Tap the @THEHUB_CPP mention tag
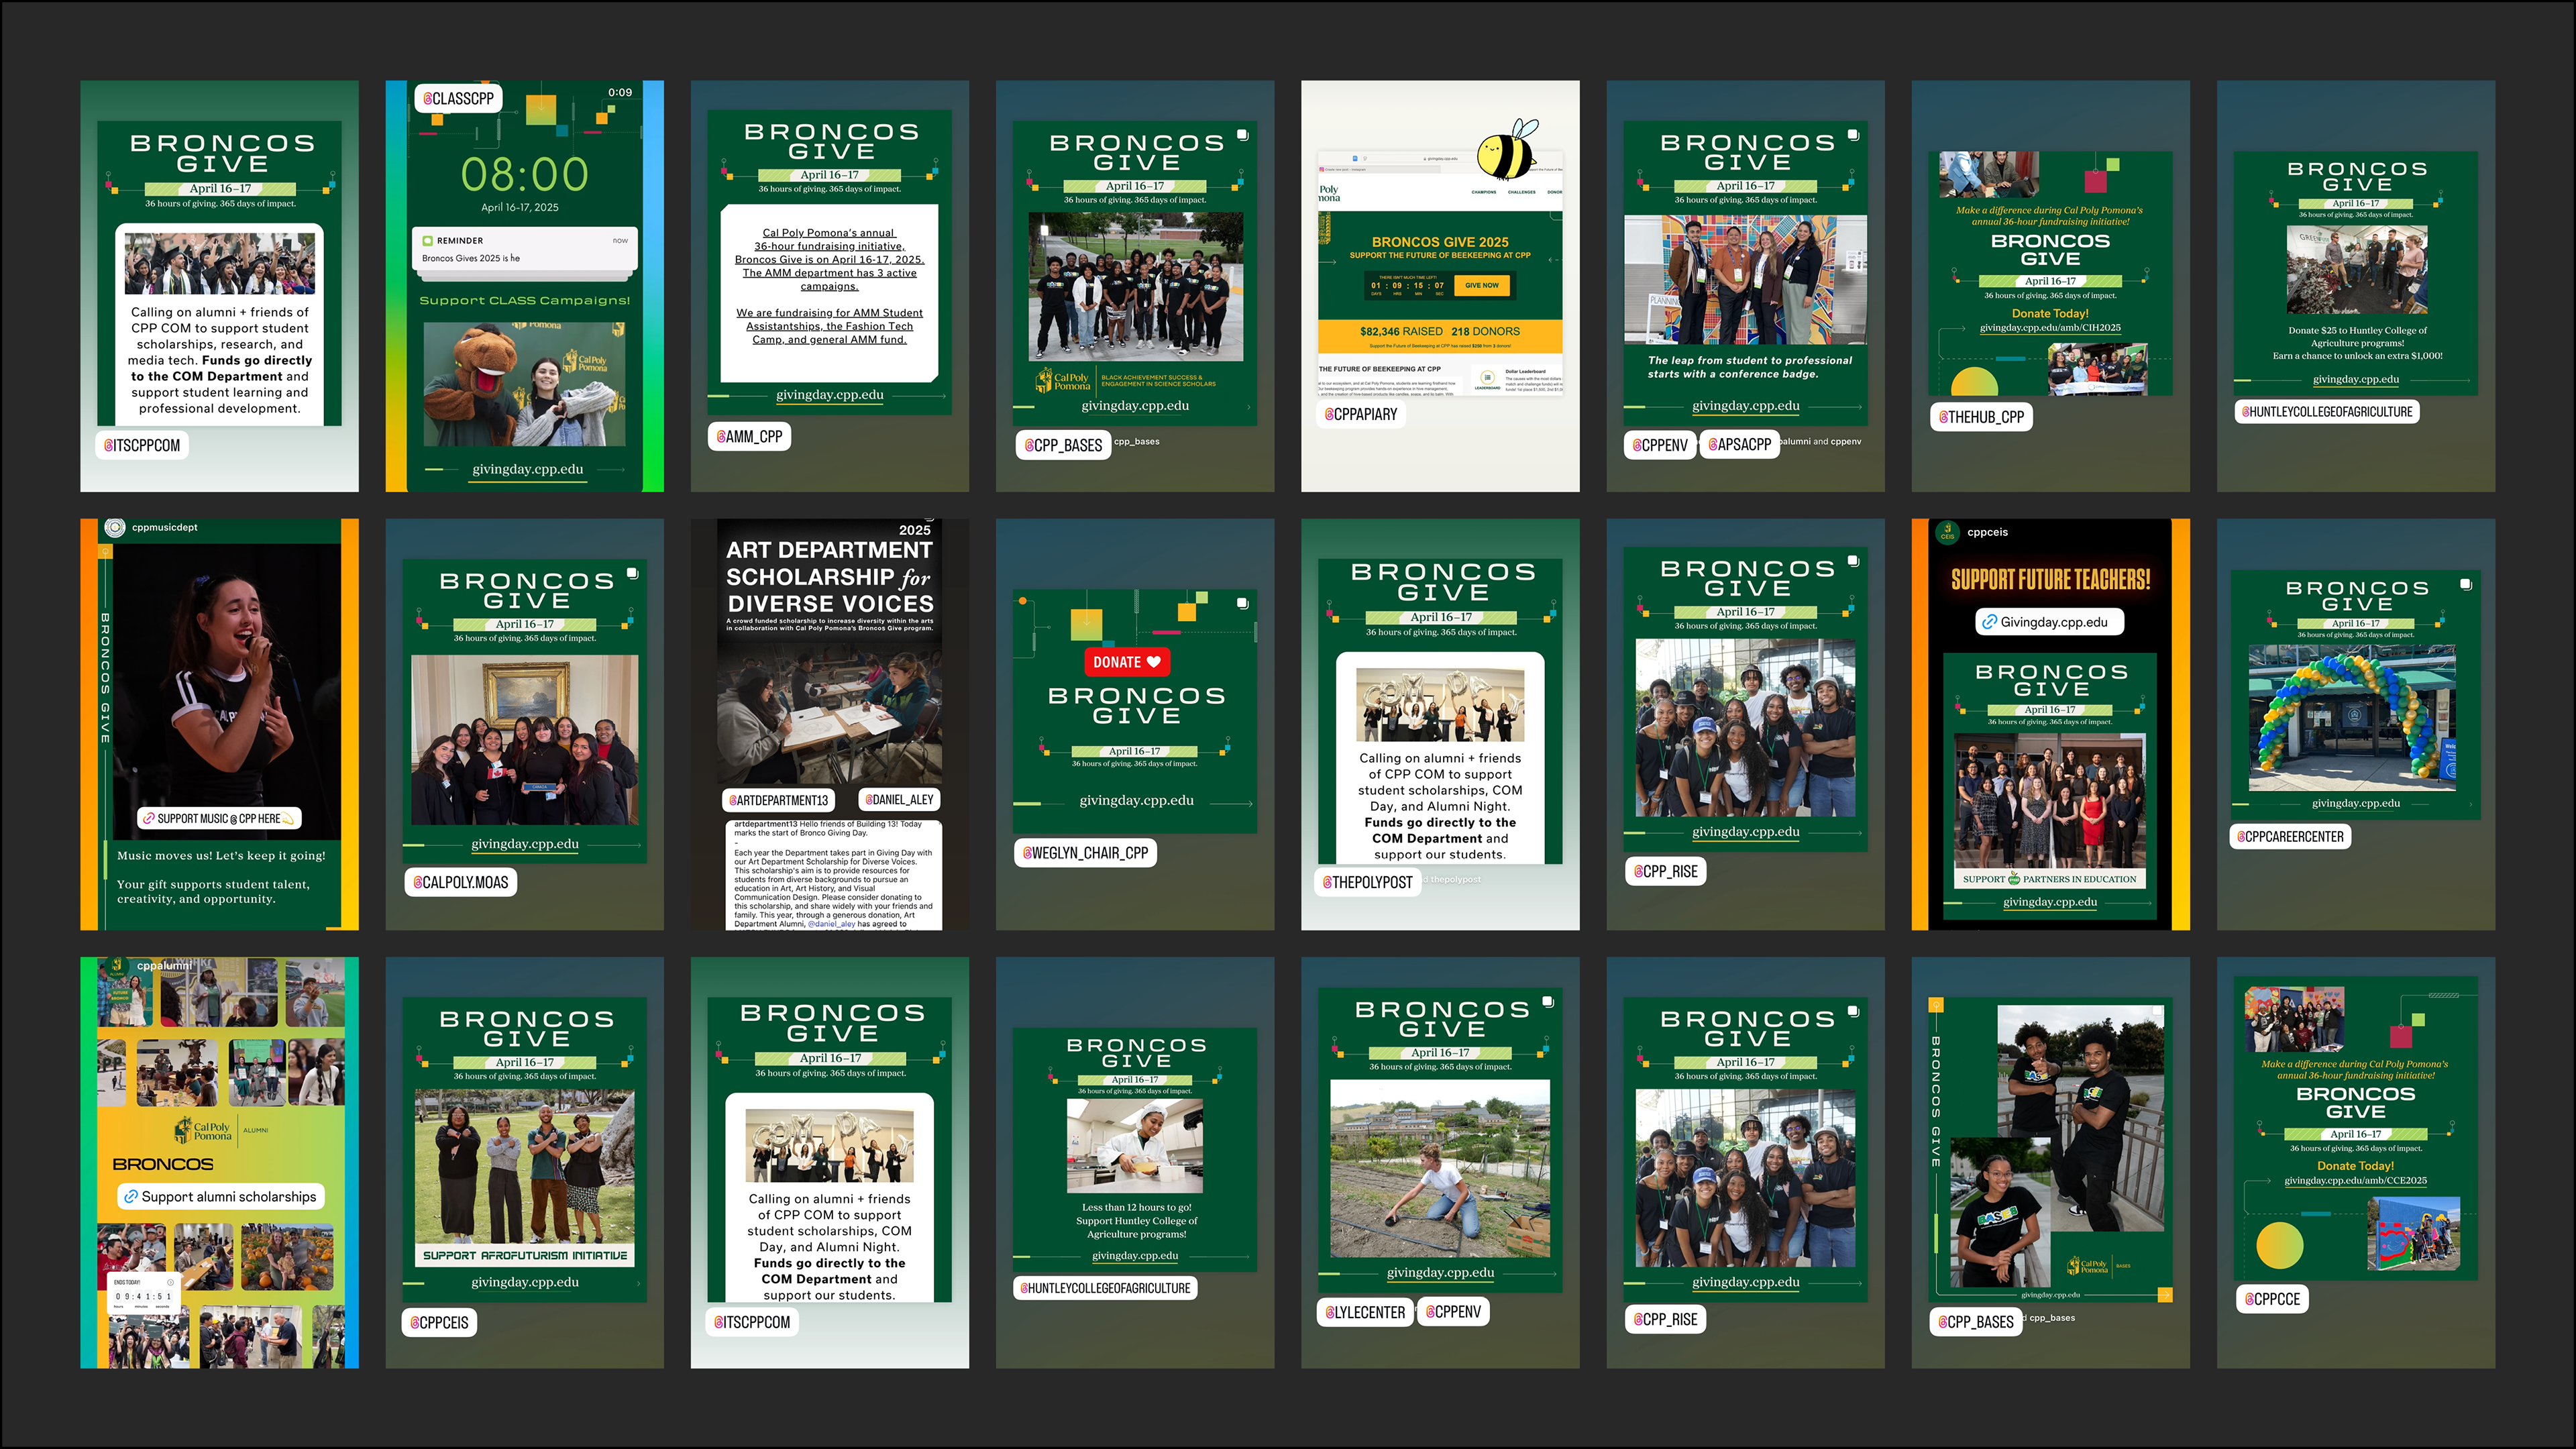Screen dimensions: 2576x1449 pyautogui.click(x=1981, y=417)
